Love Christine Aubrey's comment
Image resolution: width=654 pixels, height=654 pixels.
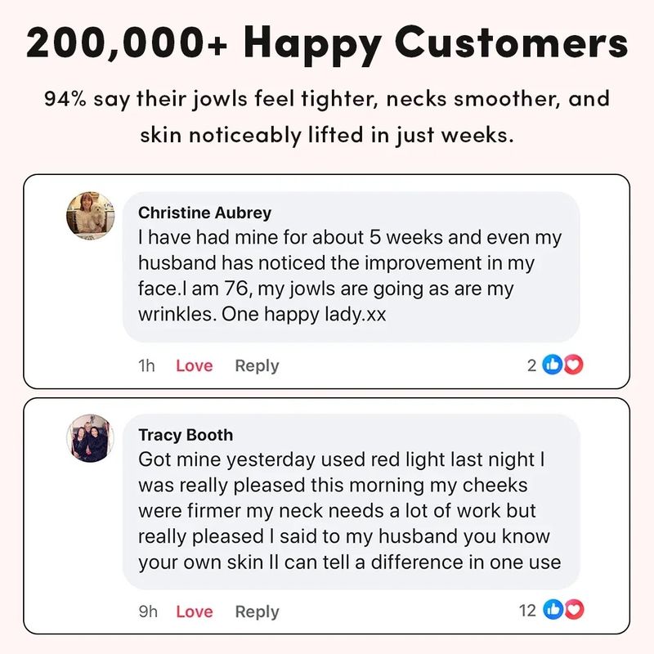click(195, 365)
